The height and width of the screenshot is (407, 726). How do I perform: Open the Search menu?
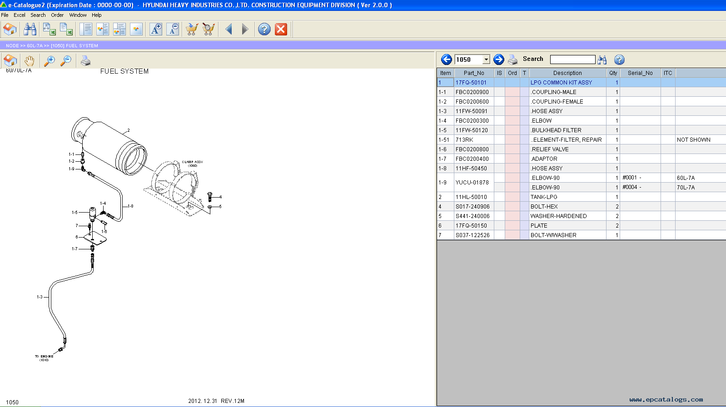tap(38, 15)
